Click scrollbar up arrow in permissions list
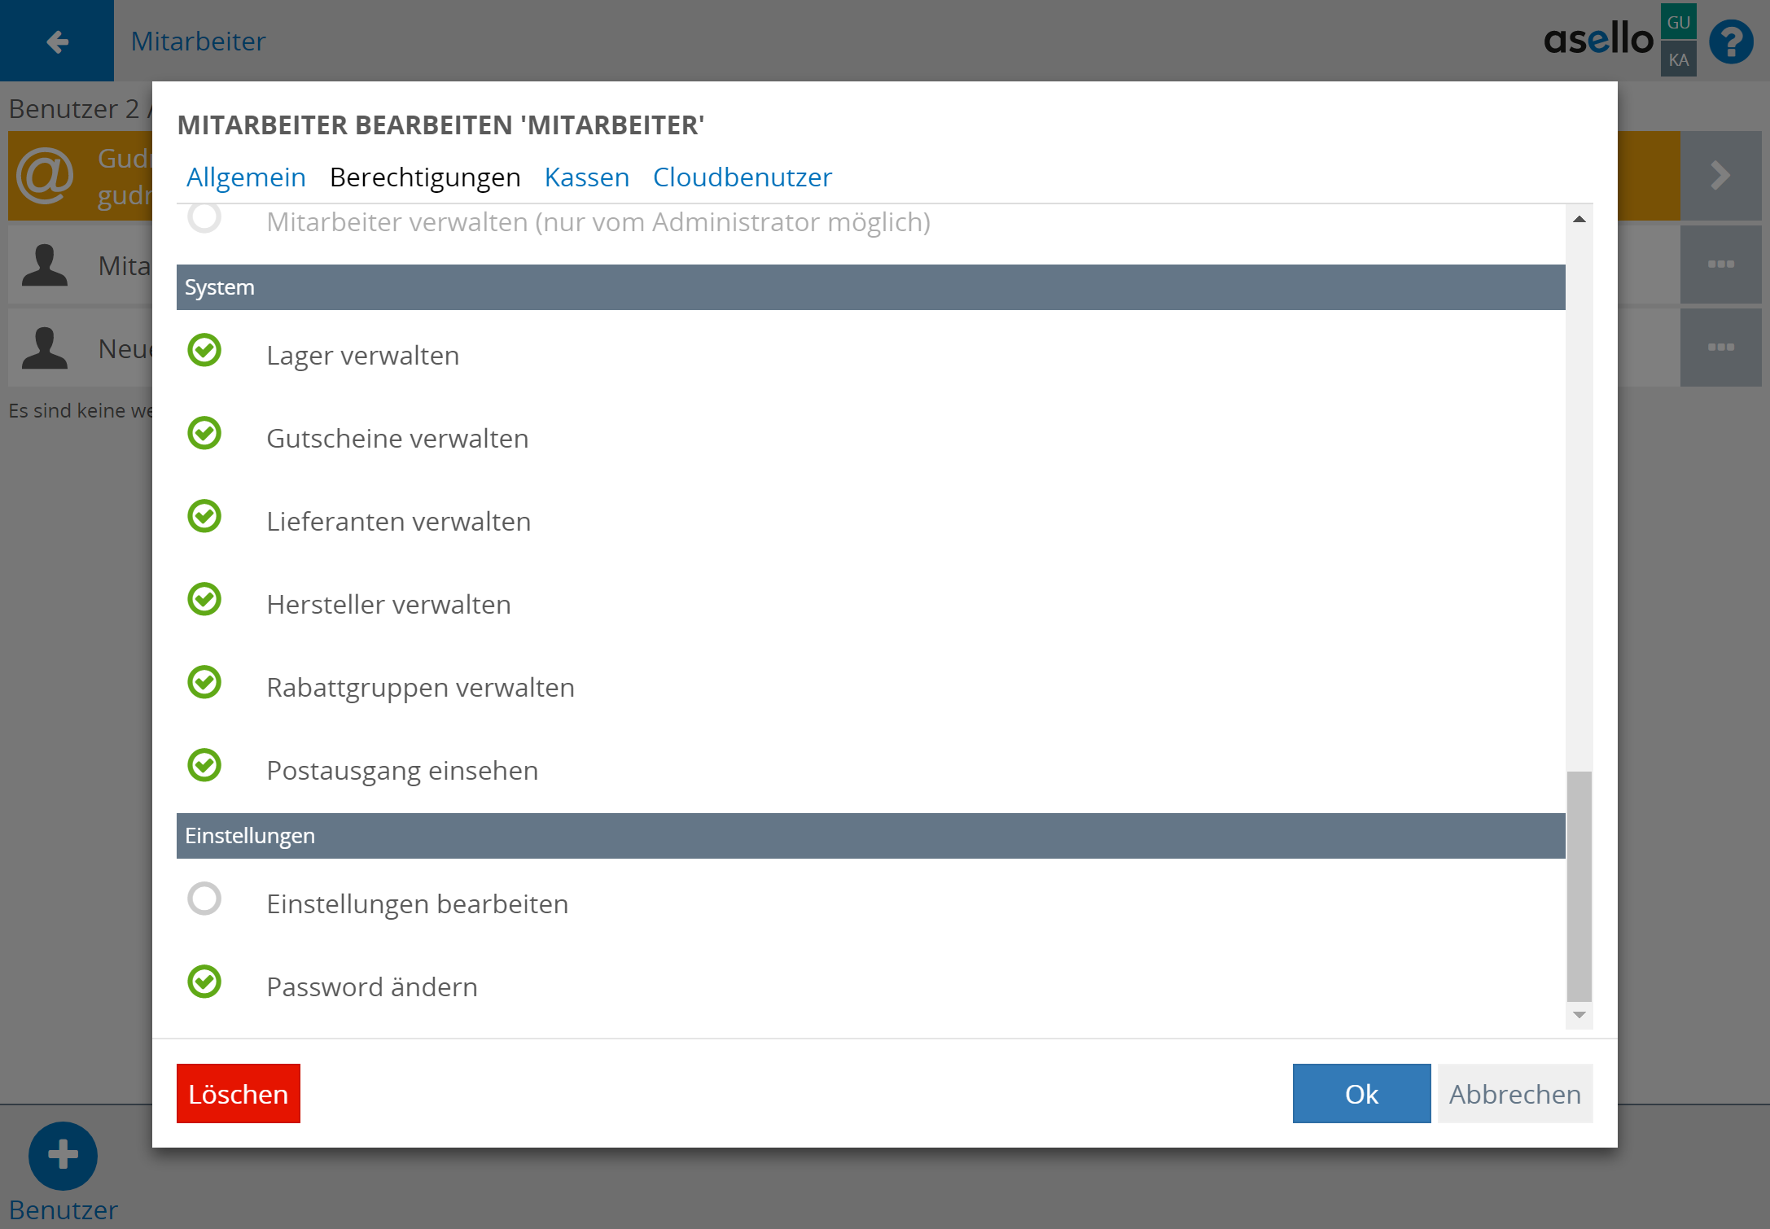Image resolution: width=1770 pixels, height=1229 pixels. click(1579, 219)
